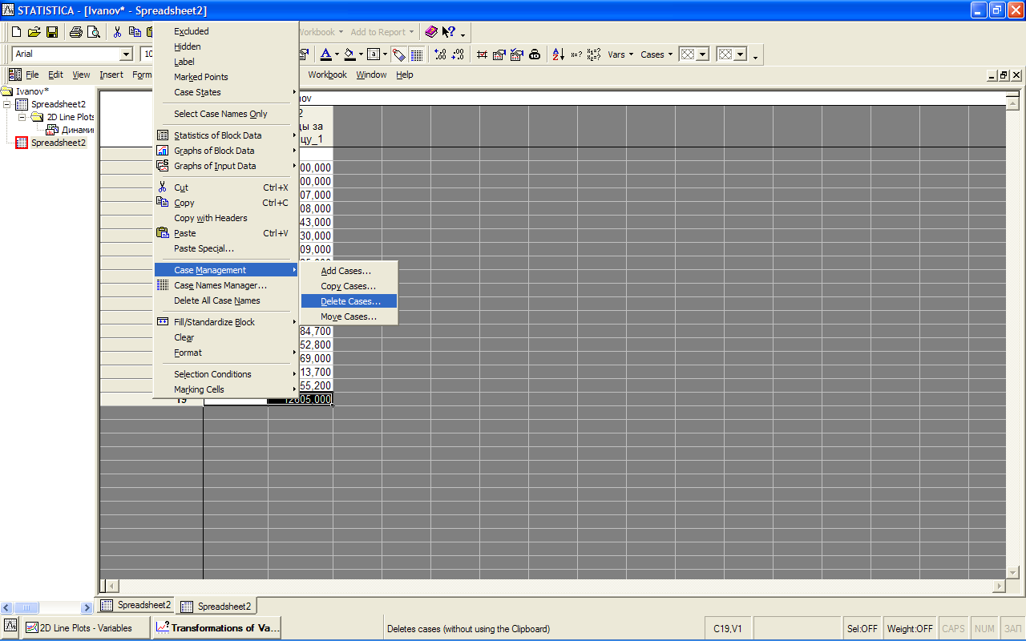This screenshot has width=1026, height=641.
Task: Switch to the first Spreadsheet2 bottom tab
Action: [x=136, y=605]
